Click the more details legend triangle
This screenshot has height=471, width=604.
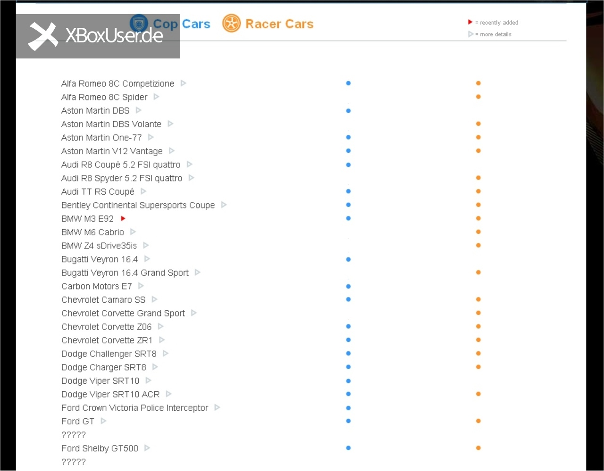tap(470, 34)
